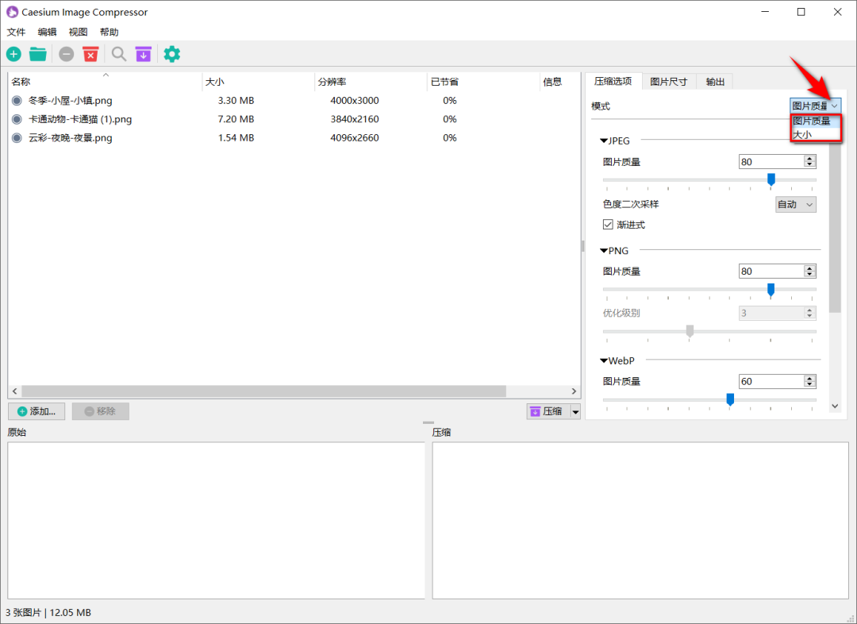This screenshot has width=857, height=624.
Task: Switch to the 压缩选项 tab
Action: coord(613,82)
